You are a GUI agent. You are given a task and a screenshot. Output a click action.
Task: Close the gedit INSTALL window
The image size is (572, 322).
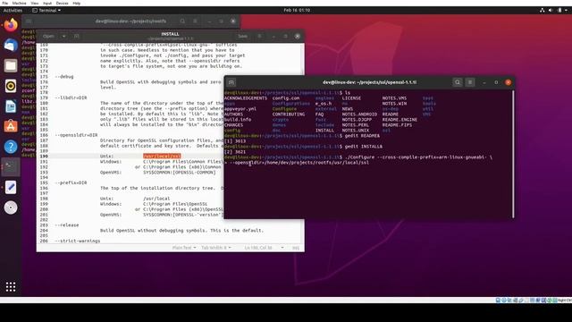(298, 36)
